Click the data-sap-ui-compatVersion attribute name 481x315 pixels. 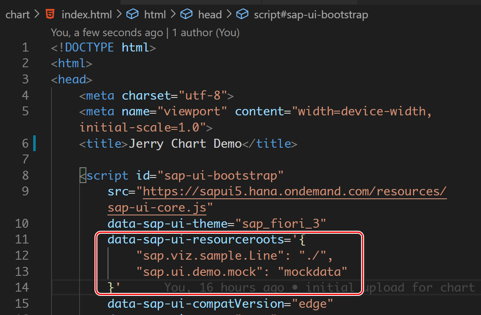(196, 304)
